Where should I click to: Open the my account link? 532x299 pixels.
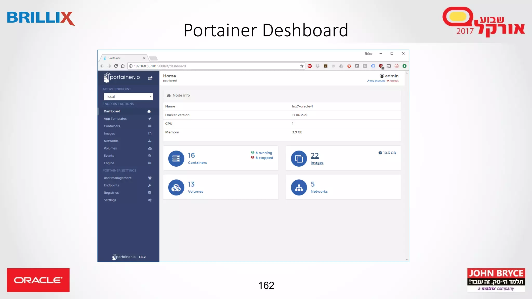(376, 81)
